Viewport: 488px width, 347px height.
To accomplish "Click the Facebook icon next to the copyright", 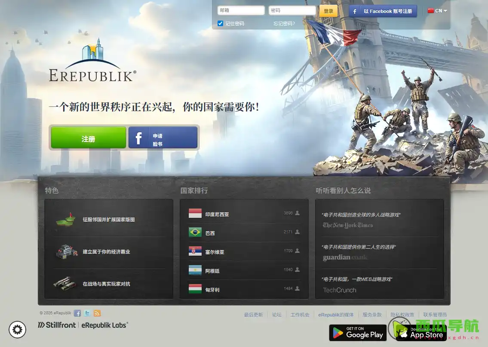I will [x=77, y=313].
